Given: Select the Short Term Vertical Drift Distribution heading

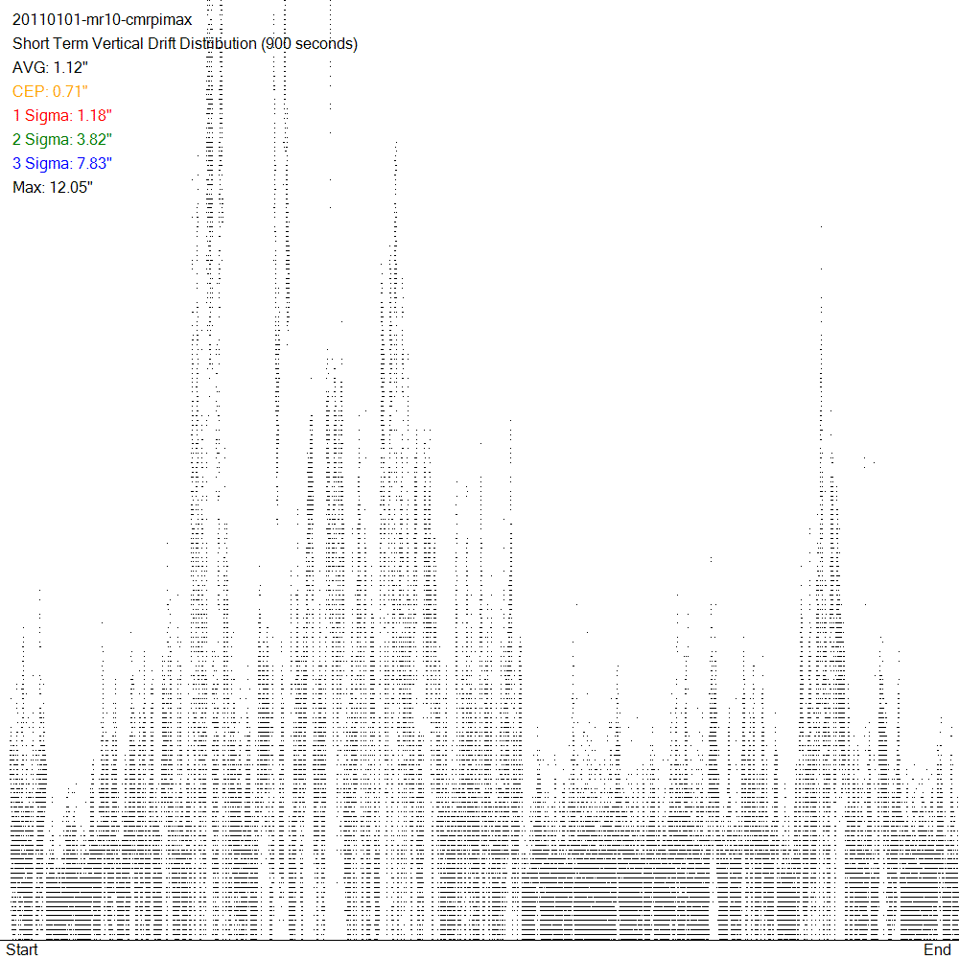Looking at the screenshot, I should [x=134, y=44].
